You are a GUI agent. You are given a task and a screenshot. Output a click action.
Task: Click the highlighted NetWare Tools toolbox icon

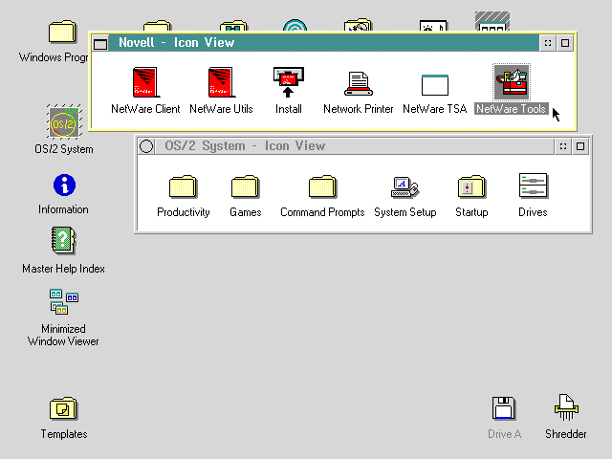coord(512,82)
